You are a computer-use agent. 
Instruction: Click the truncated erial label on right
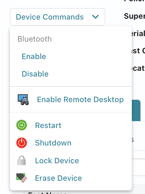click(x=138, y=33)
